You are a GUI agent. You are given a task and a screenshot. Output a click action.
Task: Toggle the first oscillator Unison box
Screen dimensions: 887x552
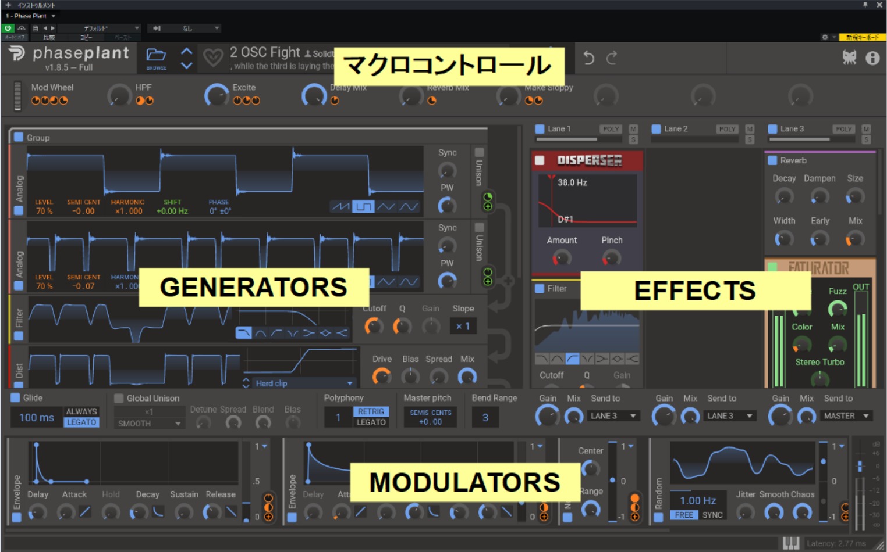click(479, 152)
